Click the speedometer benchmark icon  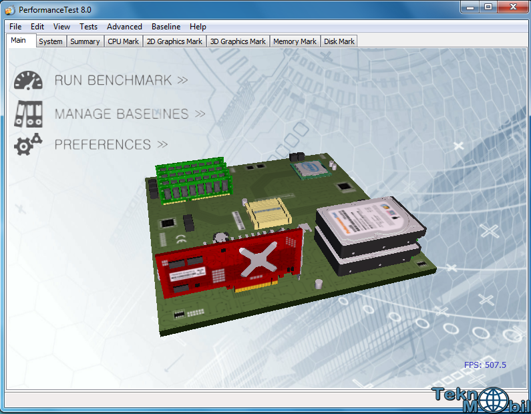click(28, 80)
